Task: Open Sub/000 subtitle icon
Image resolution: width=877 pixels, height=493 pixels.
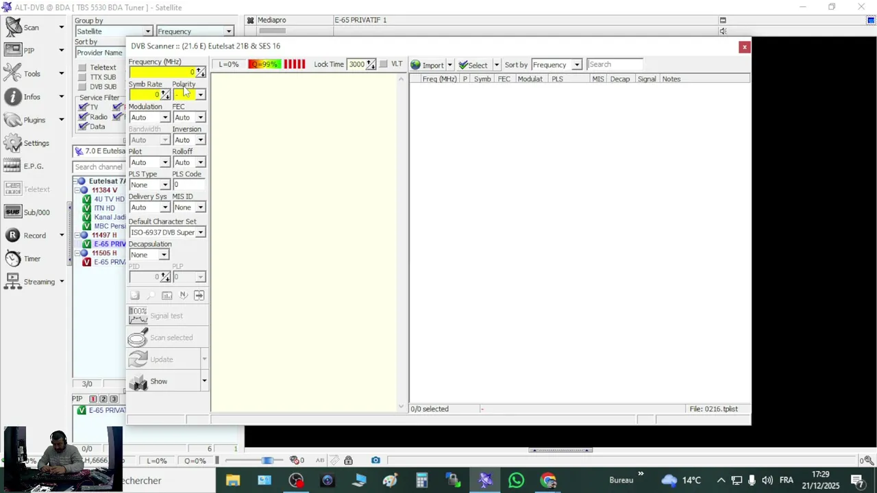Action: [x=13, y=212]
